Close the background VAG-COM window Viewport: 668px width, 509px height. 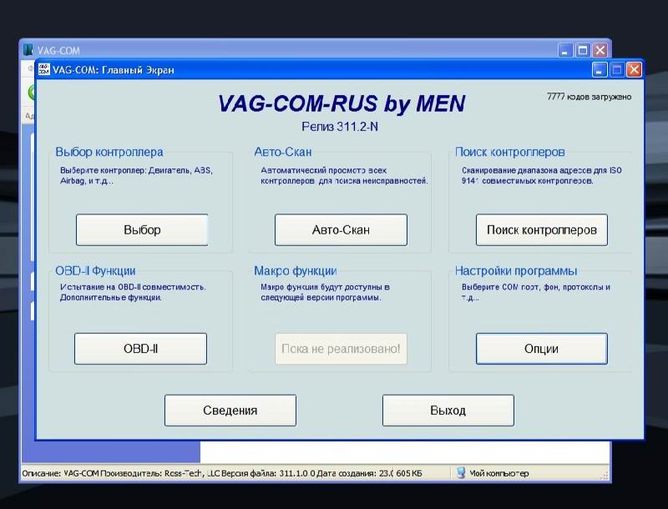click(x=600, y=50)
